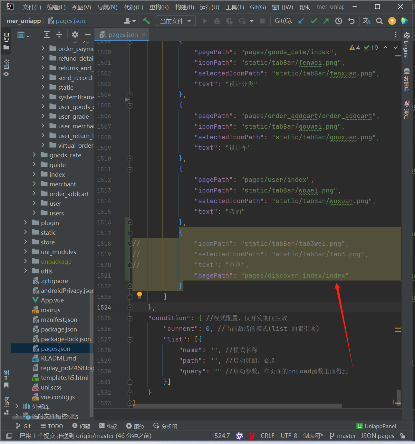
Task: Select the pages.json editor tab
Action: point(122,35)
